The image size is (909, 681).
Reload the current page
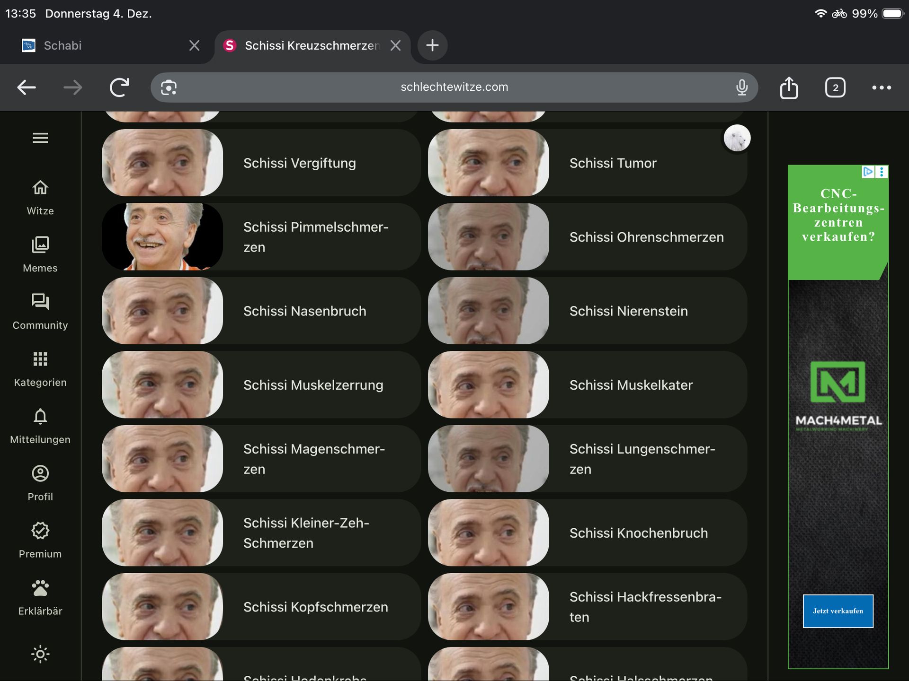pyautogui.click(x=119, y=87)
